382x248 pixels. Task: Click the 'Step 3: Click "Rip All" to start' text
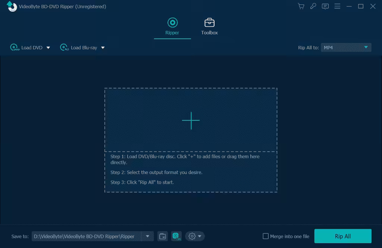point(142,182)
